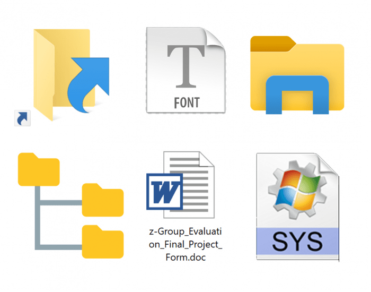
Task: Click the folder shortcut icon with blue arrow
Action: coord(72,75)
